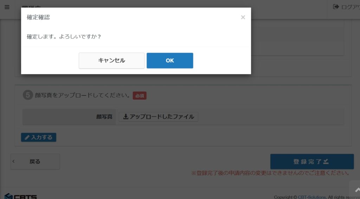The width and height of the screenshot is (360, 199).
Task: Click the 登録完了 checkmark button
Action: (312, 161)
